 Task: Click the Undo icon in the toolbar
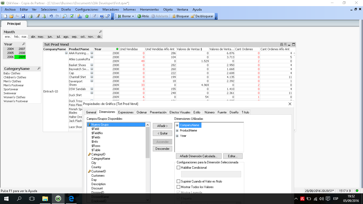point(51,16)
